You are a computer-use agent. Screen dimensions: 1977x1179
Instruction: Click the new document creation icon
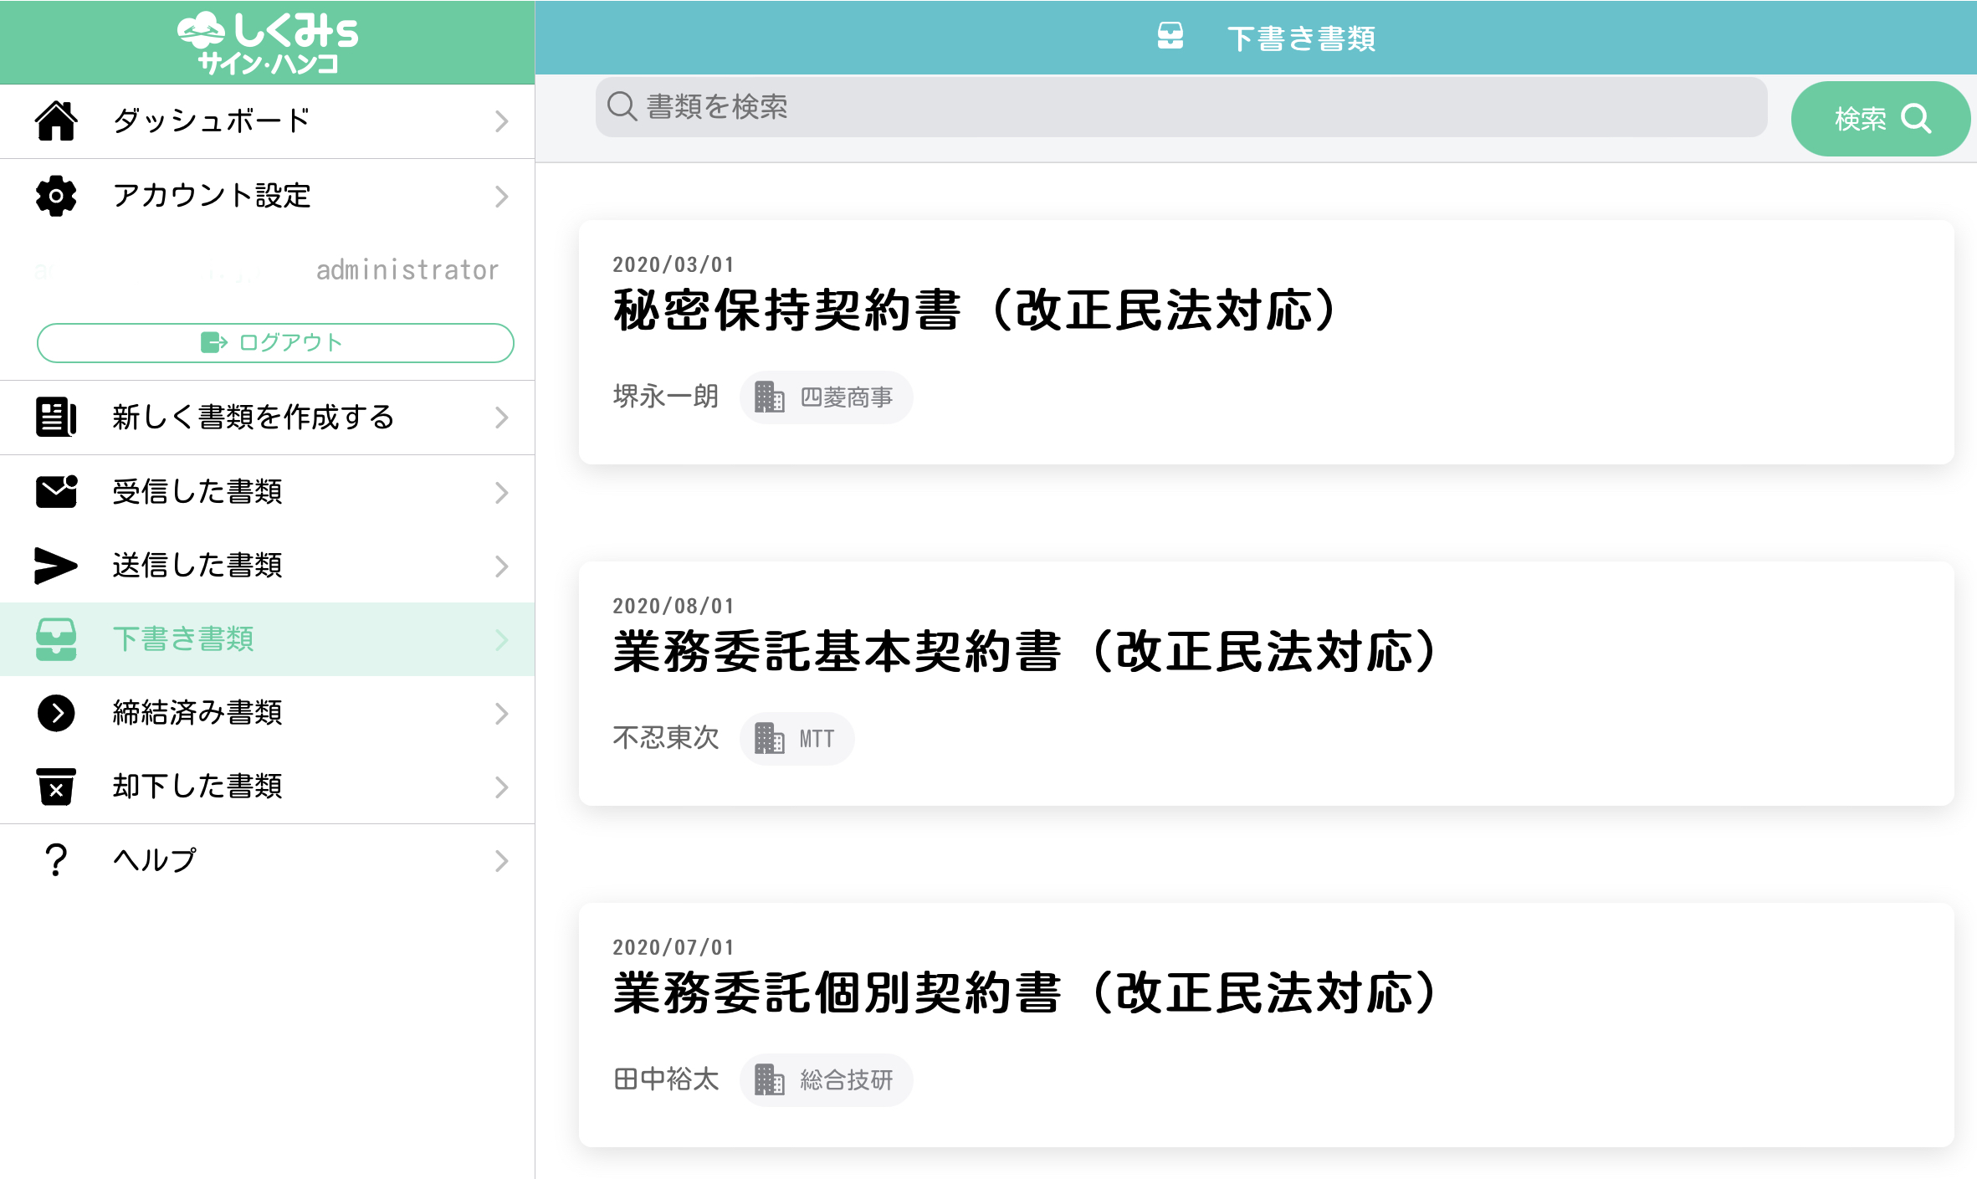tap(56, 417)
